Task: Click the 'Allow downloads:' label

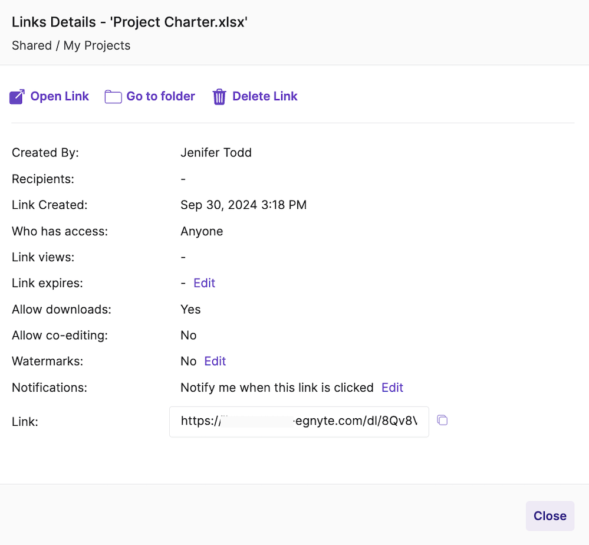Action: tap(61, 309)
